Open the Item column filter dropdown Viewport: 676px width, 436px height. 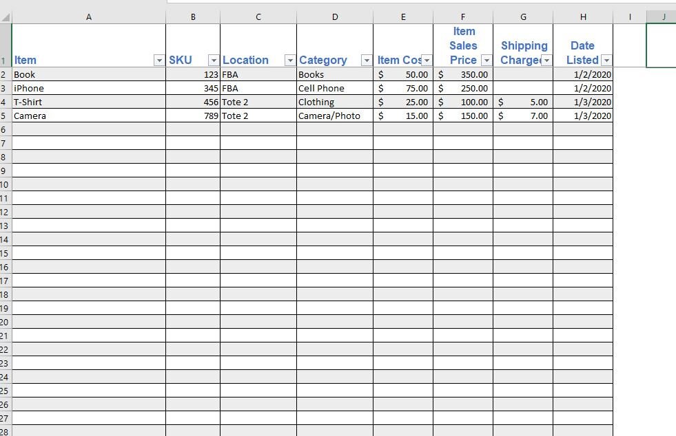pyautogui.click(x=159, y=60)
